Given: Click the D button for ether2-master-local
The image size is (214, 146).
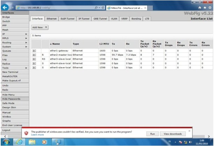Looking at the screenshot, I should (34, 55).
